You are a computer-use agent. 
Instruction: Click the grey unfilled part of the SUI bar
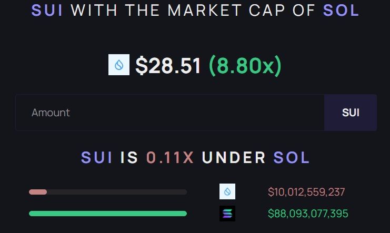[117, 192]
